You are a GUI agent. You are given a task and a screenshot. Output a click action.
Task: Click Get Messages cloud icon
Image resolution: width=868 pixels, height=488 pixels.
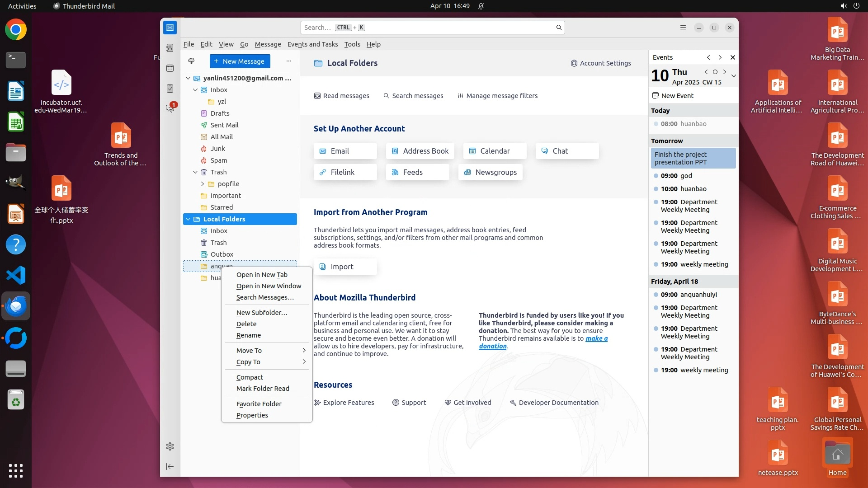191,61
